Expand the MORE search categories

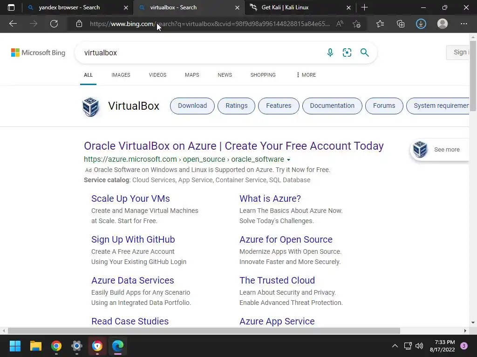[306, 75]
